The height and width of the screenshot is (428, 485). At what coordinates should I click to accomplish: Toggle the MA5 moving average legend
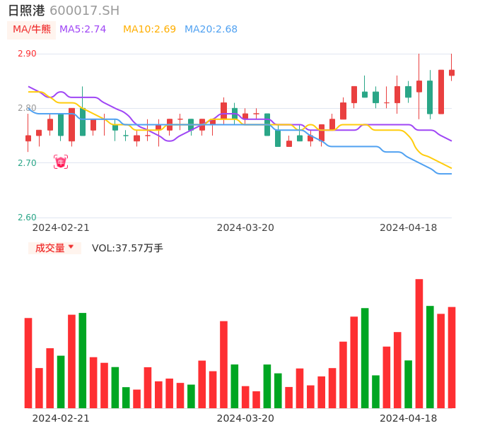click(x=83, y=30)
